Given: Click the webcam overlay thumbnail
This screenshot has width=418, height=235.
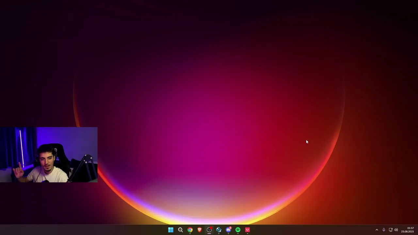Looking at the screenshot, I should point(49,155).
